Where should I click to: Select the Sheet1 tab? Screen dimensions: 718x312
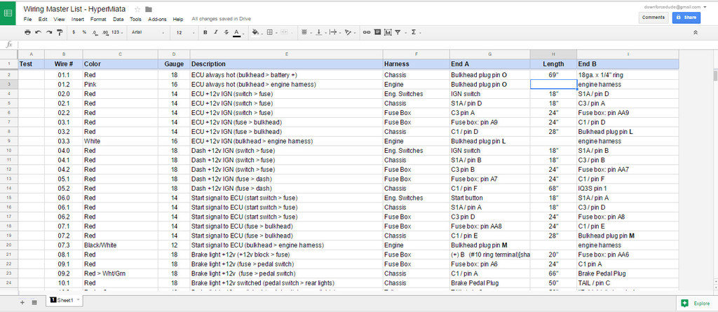65,300
